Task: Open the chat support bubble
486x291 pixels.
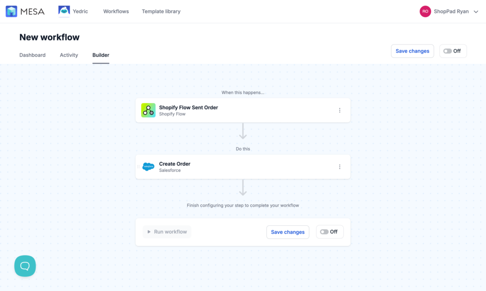Action: point(25,266)
